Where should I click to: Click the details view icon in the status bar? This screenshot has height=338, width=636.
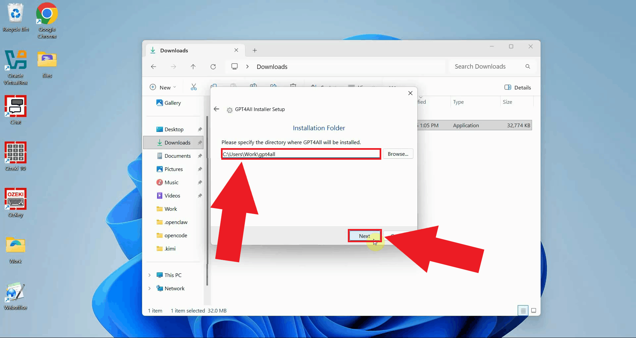point(523,310)
